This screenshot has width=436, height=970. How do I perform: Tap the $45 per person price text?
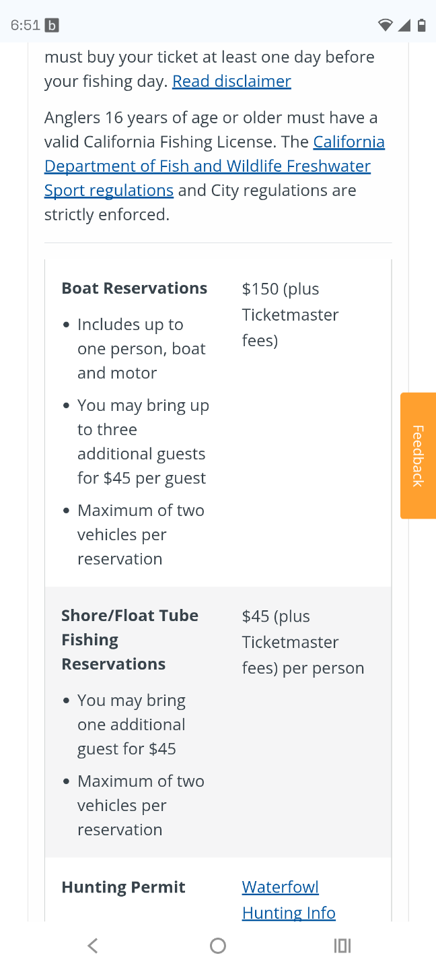pyautogui.click(x=303, y=642)
